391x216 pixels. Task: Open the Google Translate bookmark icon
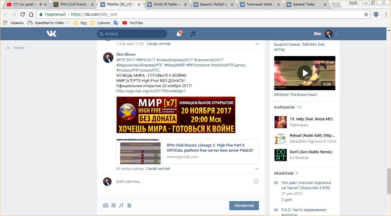(x=116, y=23)
